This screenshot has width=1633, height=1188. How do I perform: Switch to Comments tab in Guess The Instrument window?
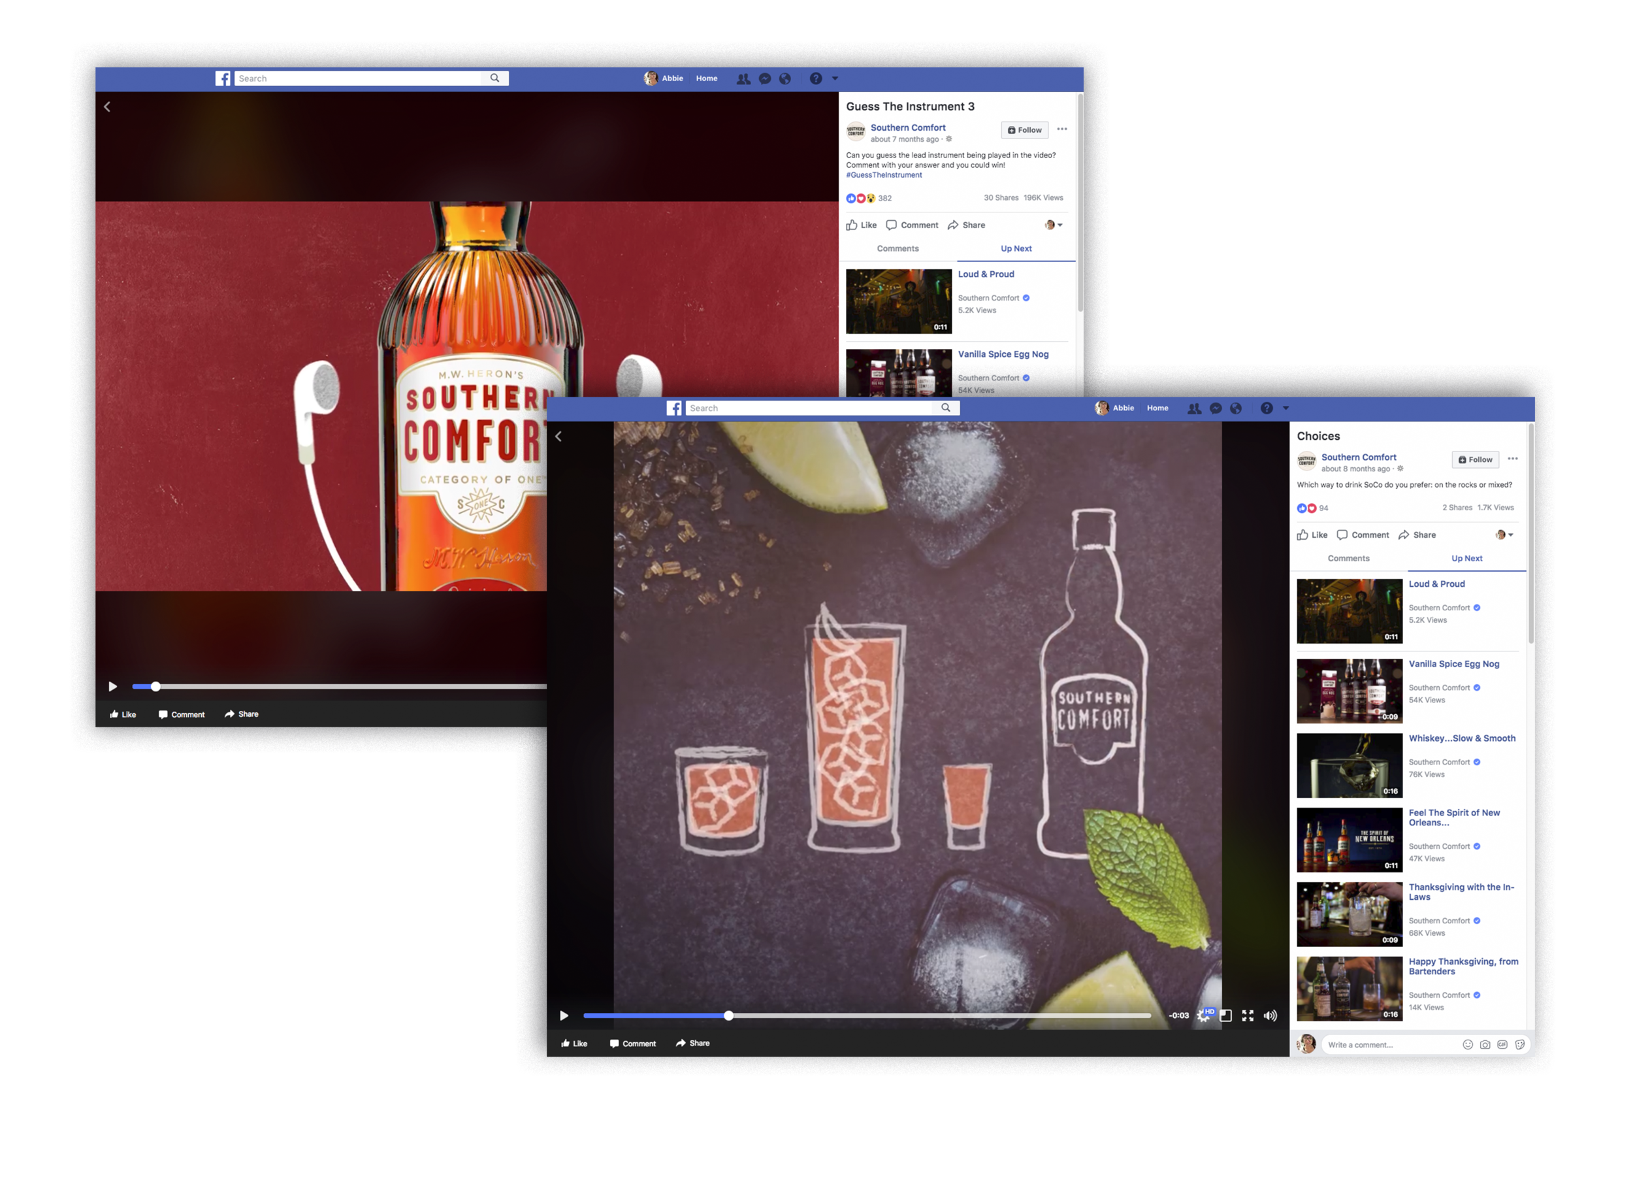point(897,248)
